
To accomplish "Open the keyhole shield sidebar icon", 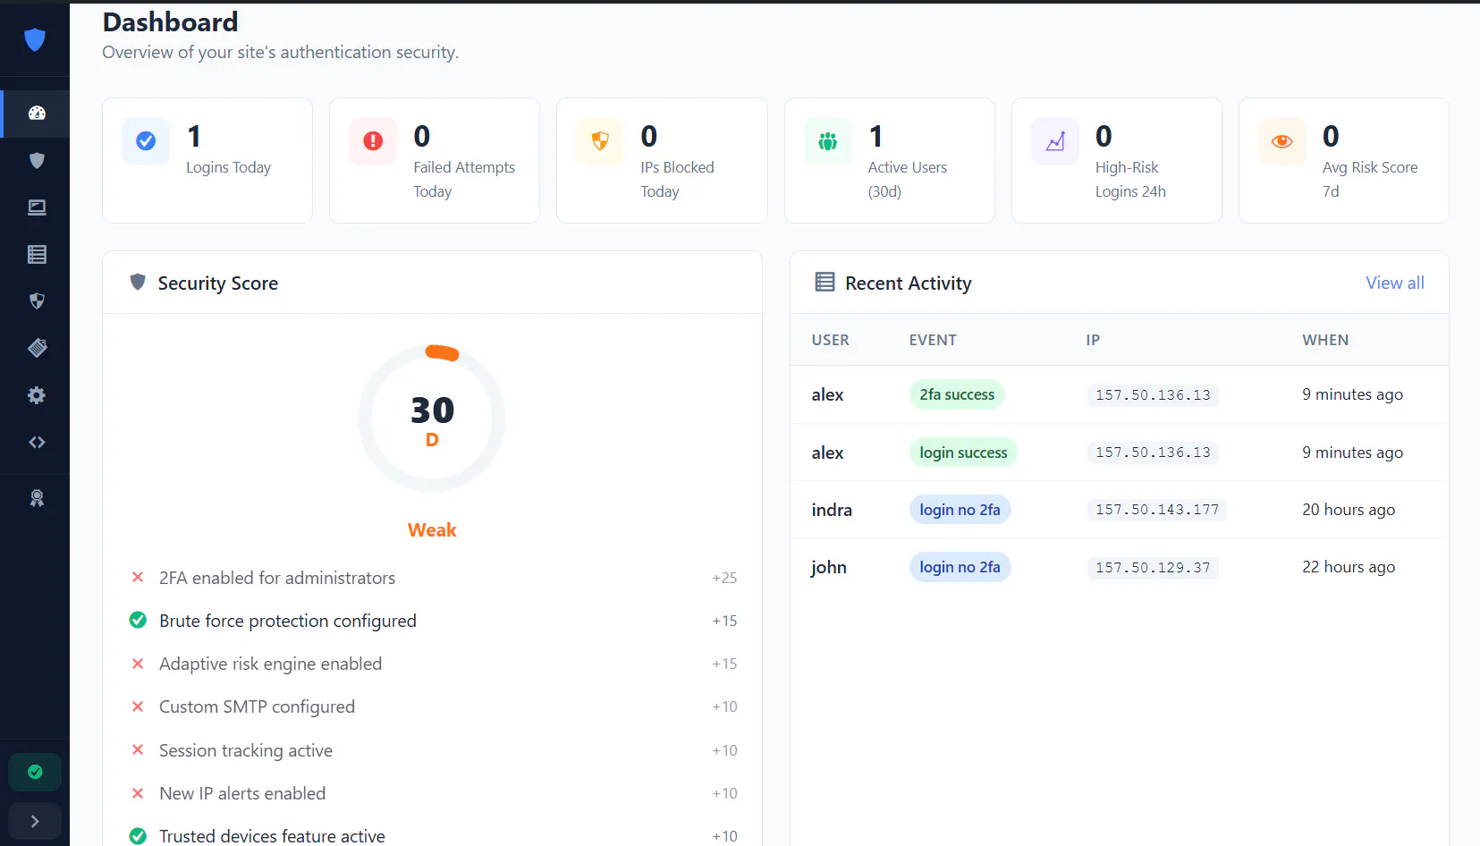I will (x=37, y=301).
